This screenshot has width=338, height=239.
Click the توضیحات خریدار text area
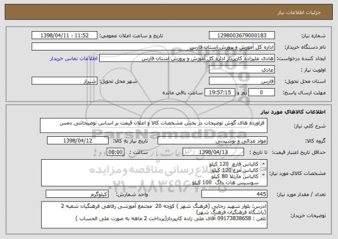[x=154, y=215]
